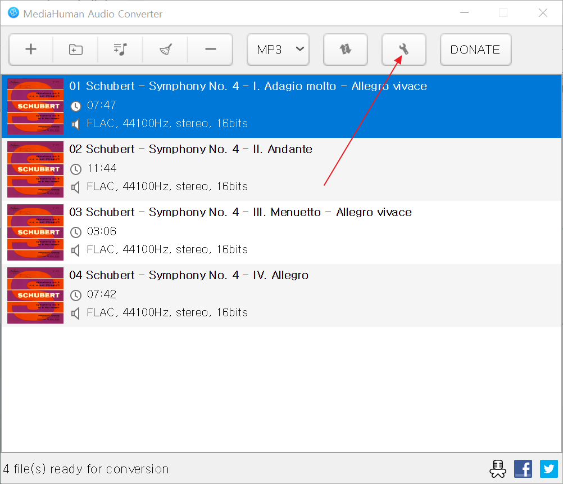Click the MediaHuman app logo in title bar
The width and height of the screenshot is (563, 484).
coord(13,12)
